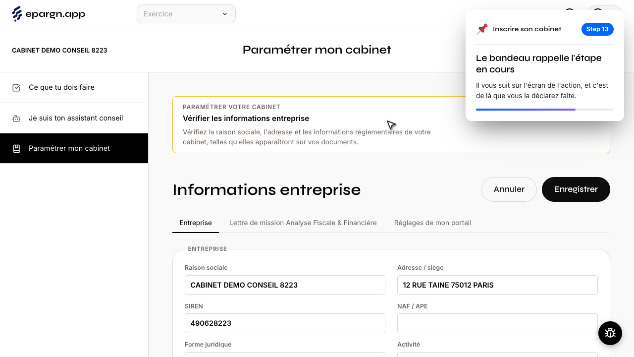Click the Activité field label
Image resolution: width=634 pixels, height=357 pixels.
point(409,345)
